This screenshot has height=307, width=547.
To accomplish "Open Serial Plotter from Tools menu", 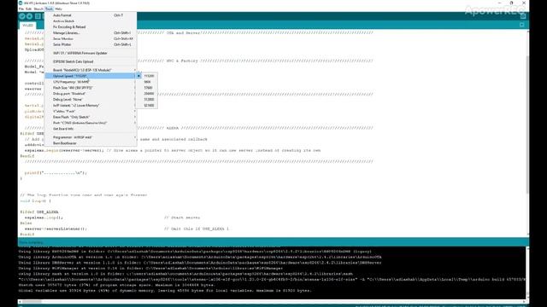I will [91, 44].
